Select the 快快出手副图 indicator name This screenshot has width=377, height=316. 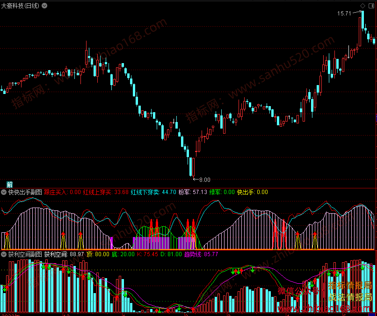25,192
